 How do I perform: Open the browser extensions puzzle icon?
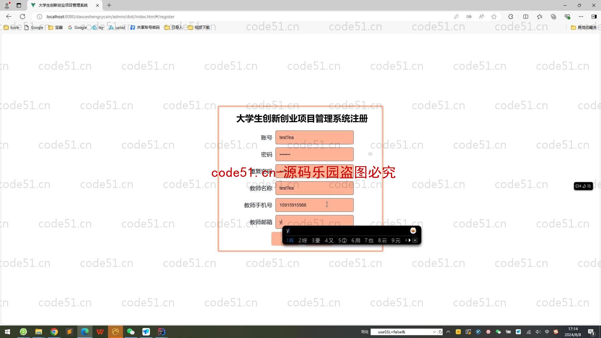point(511,17)
